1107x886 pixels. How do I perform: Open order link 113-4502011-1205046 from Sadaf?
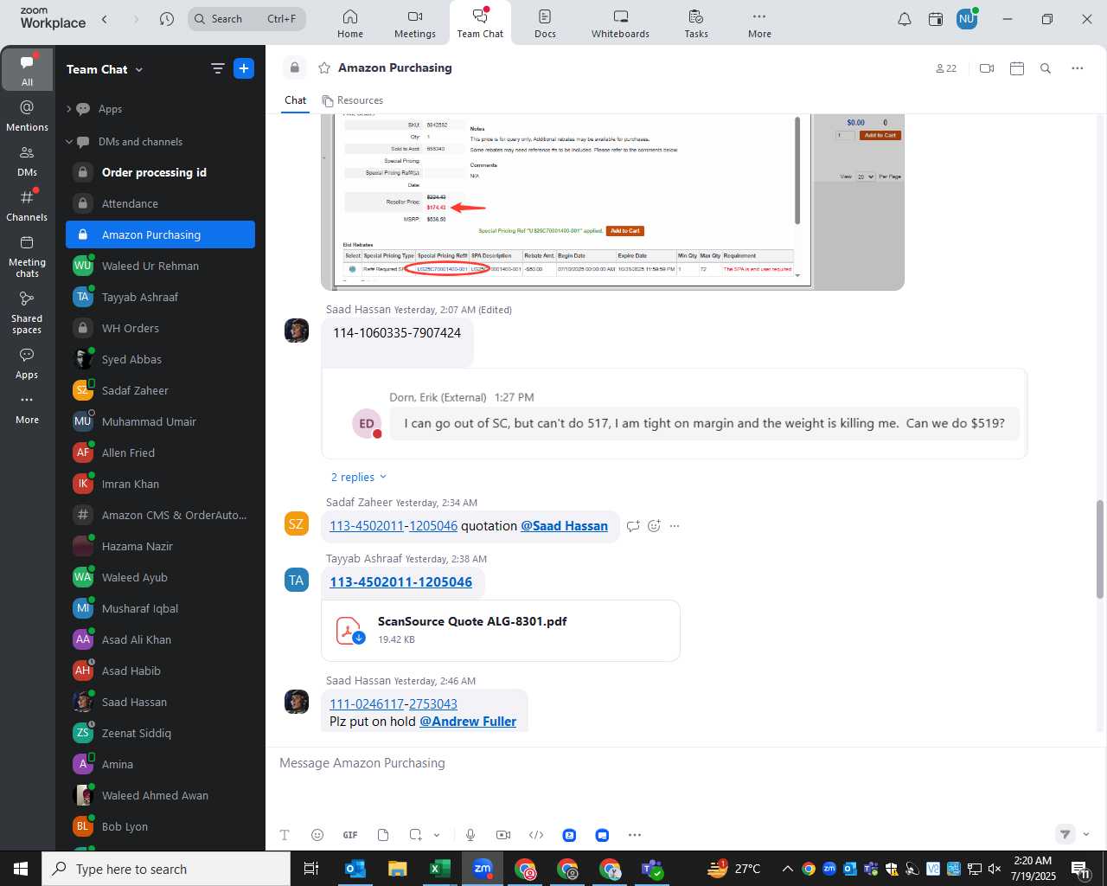click(x=394, y=526)
